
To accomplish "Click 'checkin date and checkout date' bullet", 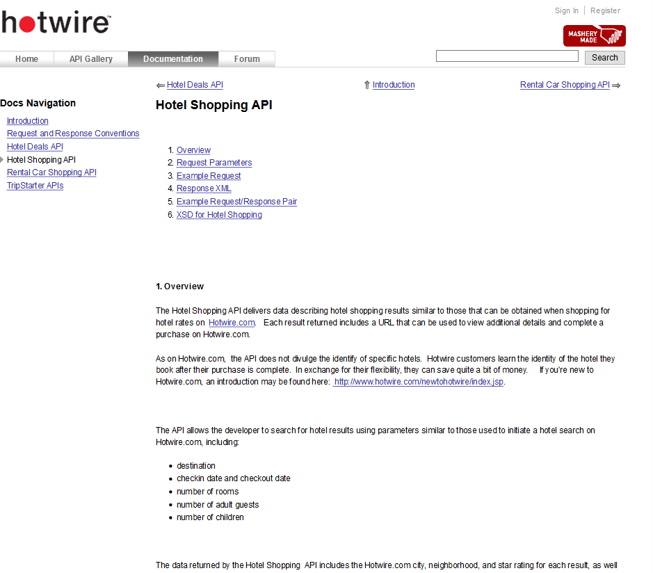I will point(234,478).
